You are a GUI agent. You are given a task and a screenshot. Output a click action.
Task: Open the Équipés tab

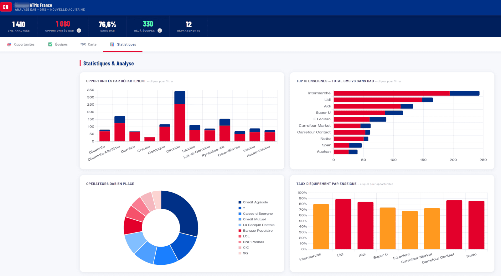pos(58,44)
